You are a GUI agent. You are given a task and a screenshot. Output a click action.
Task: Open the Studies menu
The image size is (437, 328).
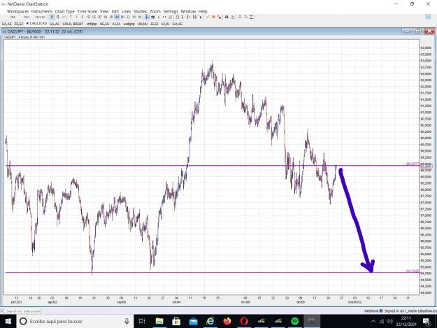[x=140, y=11]
